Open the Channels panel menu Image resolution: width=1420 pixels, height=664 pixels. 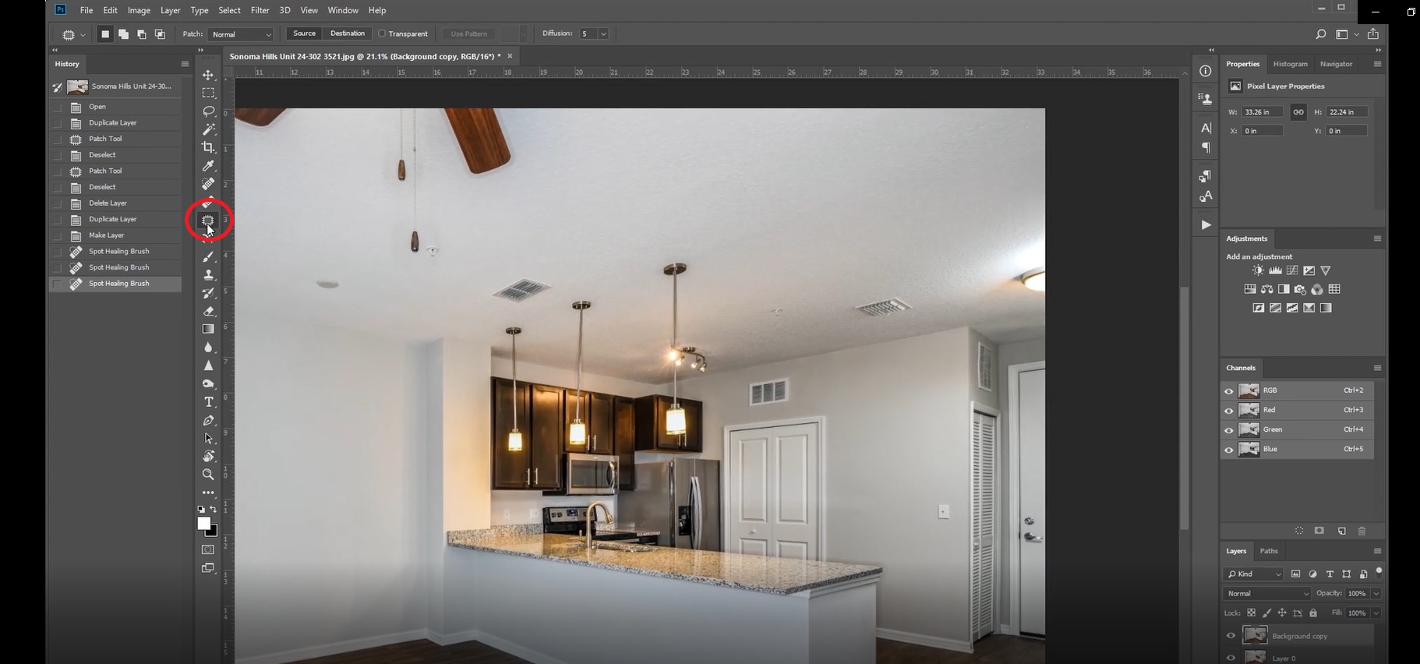[1377, 368]
